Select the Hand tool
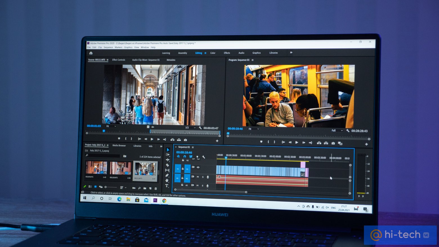The width and height of the screenshot is (439, 247). (167, 180)
